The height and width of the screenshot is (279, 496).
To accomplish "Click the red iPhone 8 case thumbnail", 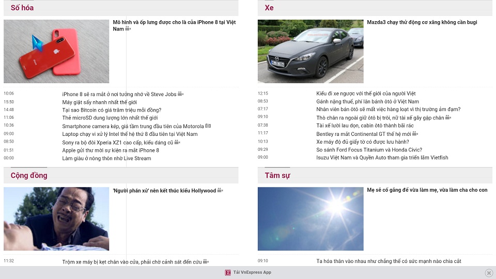I will pos(56,51).
